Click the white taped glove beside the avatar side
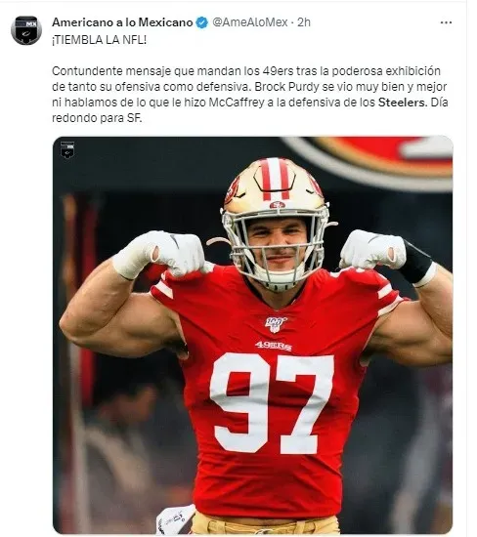The width and height of the screenshot is (477, 537). pos(161,253)
